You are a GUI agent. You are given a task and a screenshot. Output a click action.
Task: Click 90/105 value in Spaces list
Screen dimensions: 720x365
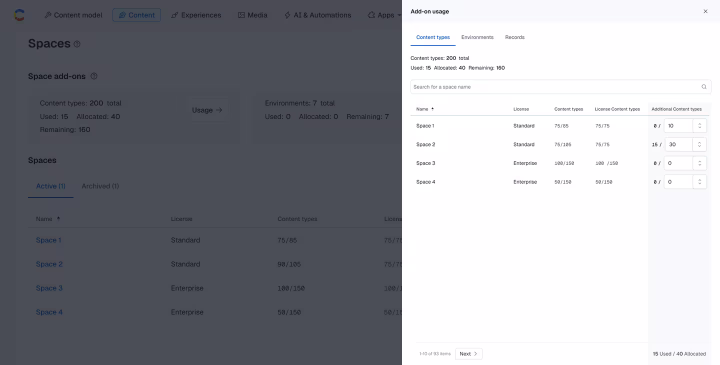289,264
